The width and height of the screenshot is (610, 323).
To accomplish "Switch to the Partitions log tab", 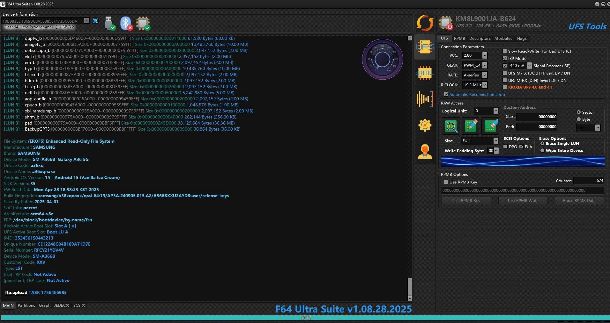I will point(26,305).
